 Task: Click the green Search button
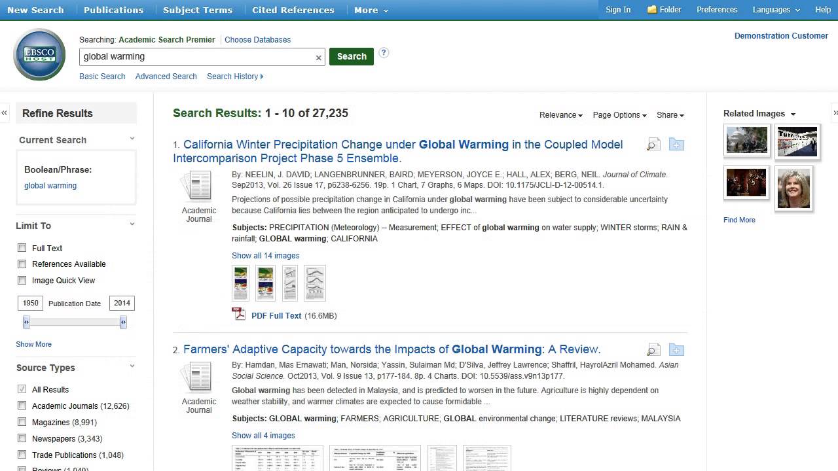[352, 56]
